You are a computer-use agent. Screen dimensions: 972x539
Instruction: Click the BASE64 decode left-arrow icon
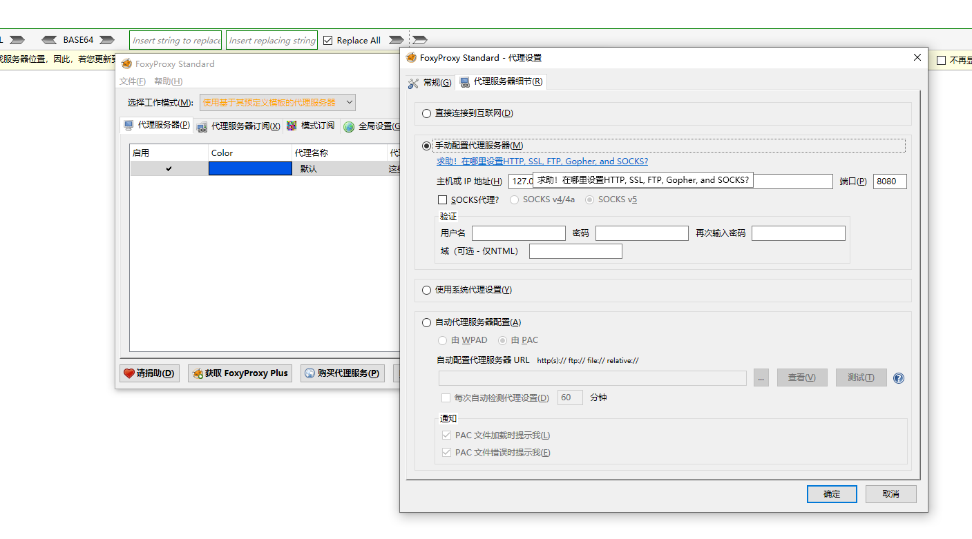[x=50, y=40]
